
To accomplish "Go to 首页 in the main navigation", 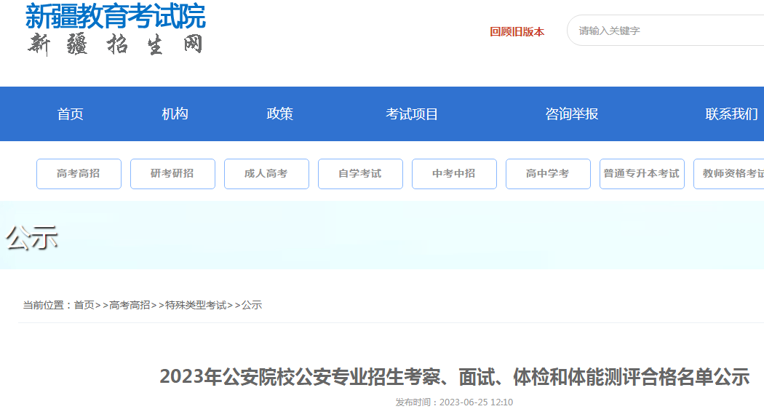I will pos(70,114).
